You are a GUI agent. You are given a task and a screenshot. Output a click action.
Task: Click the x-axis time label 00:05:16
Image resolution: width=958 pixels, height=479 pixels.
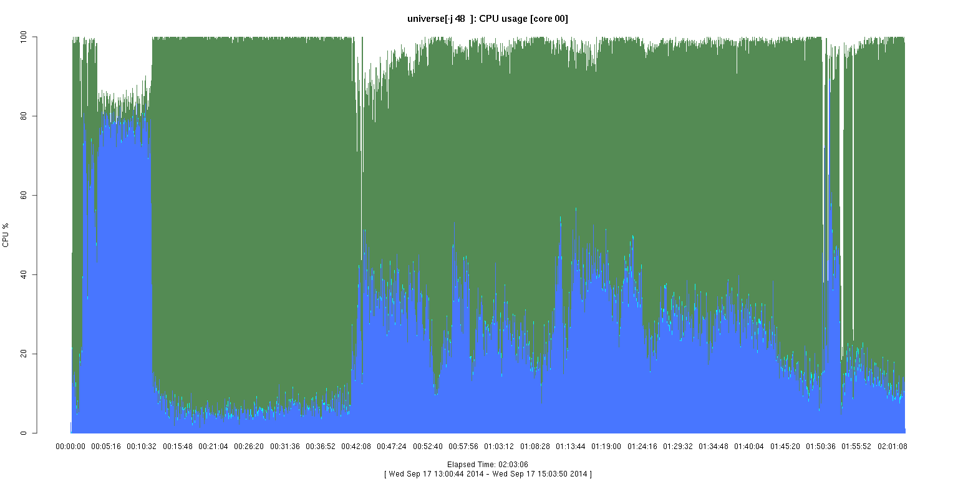pyautogui.click(x=106, y=447)
